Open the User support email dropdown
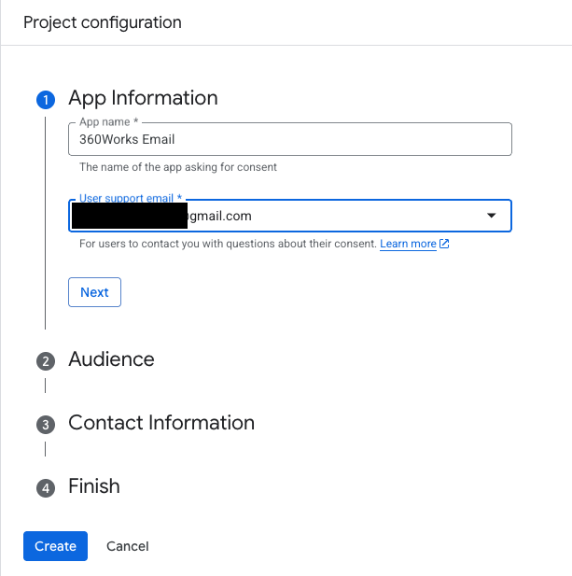The height and width of the screenshot is (576, 572). click(289, 216)
